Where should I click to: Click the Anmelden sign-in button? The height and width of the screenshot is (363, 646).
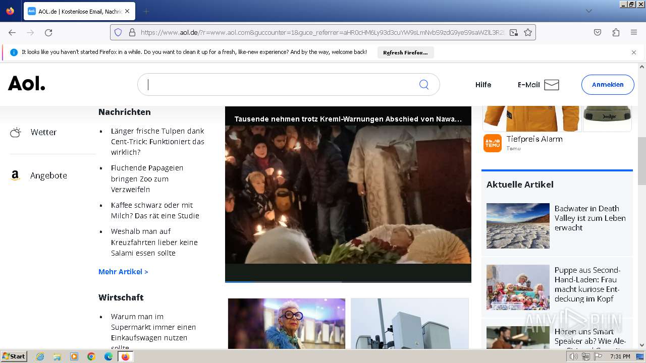click(x=608, y=85)
